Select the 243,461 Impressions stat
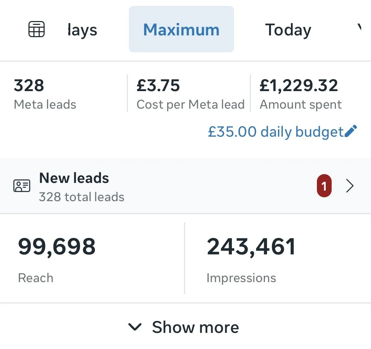 coord(251,260)
